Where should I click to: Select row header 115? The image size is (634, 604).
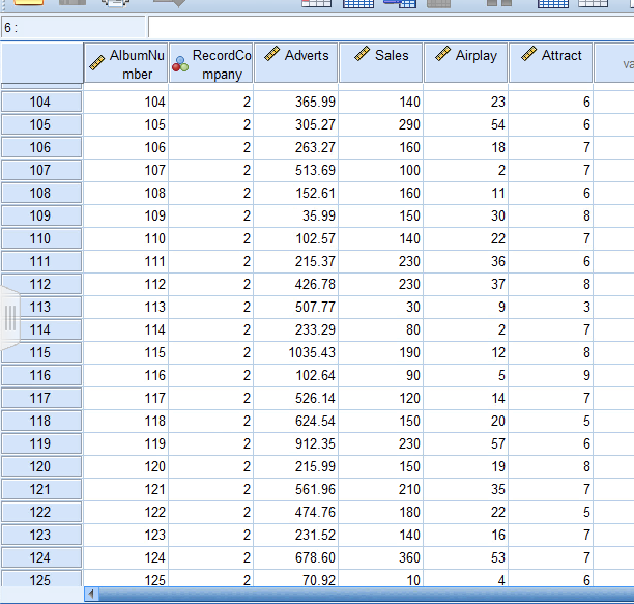pyautogui.click(x=41, y=352)
